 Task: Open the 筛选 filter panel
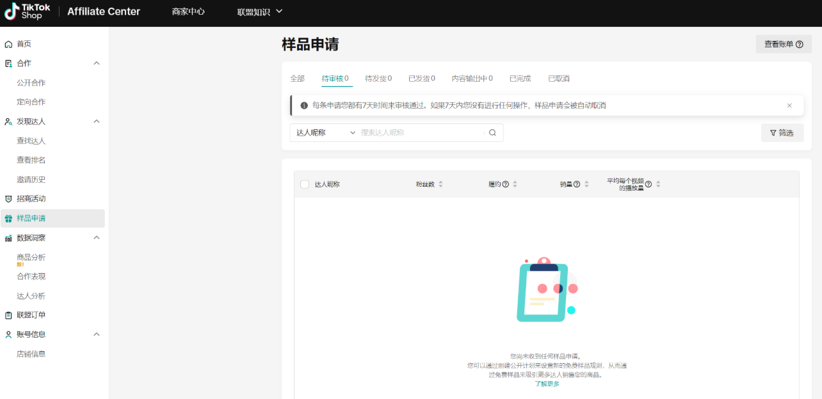[x=782, y=132]
